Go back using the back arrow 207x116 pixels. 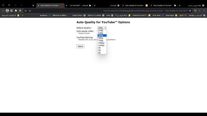200,11
